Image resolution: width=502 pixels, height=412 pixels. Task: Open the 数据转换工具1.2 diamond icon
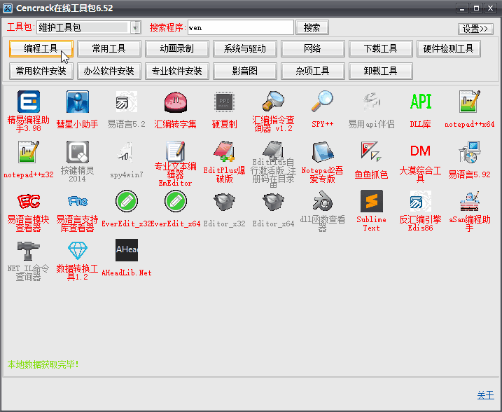point(78,251)
